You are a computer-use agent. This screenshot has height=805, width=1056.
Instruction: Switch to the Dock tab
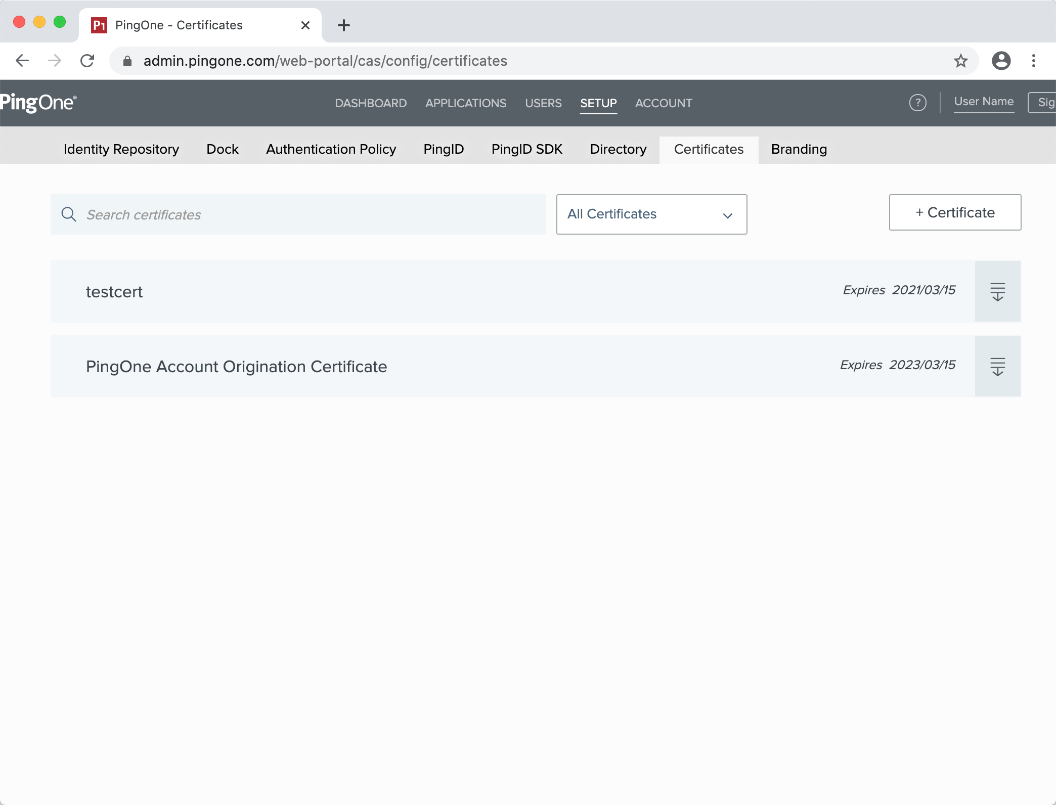coord(223,150)
